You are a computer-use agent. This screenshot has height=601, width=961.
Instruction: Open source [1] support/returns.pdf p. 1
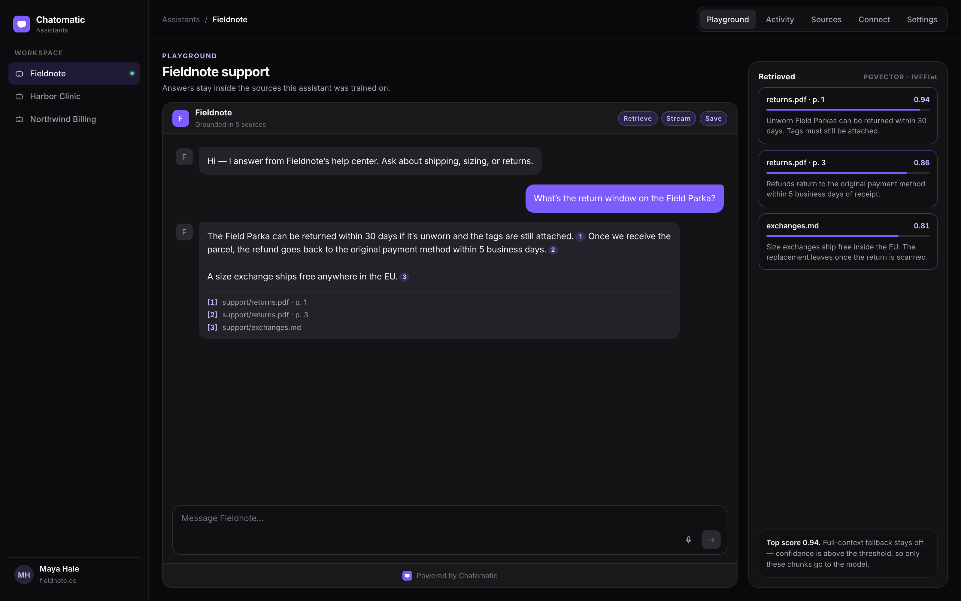[x=257, y=302]
